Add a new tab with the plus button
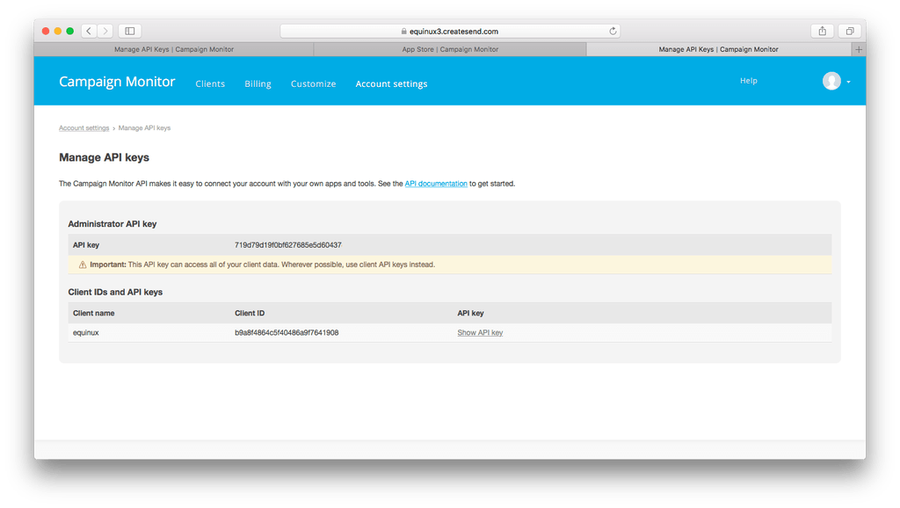 coord(859,49)
